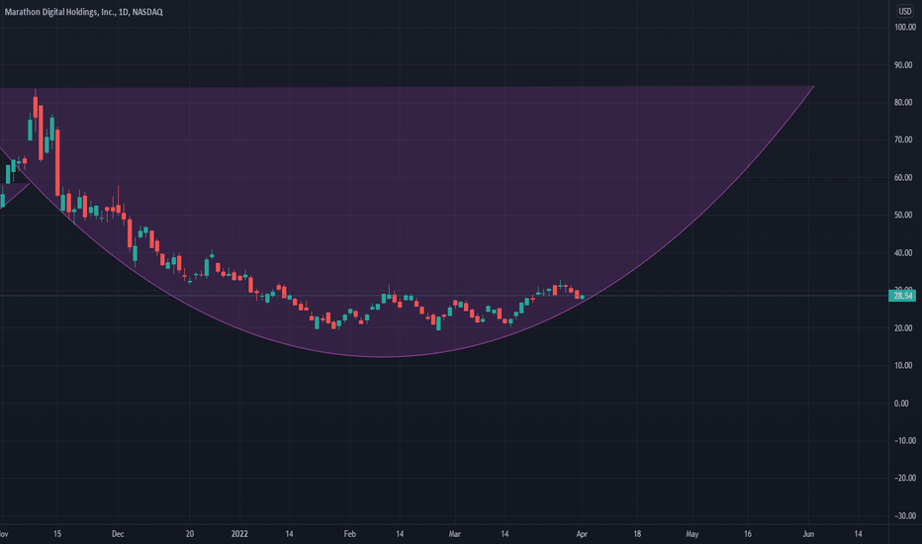The height and width of the screenshot is (544, 922).
Task: Click the 80.00 price axis label
Action: (904, 102)
